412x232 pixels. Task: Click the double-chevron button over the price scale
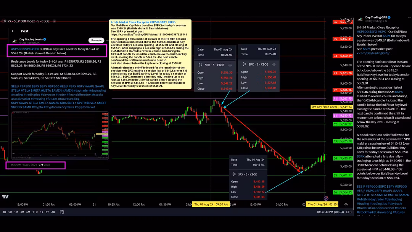point(348,21)
